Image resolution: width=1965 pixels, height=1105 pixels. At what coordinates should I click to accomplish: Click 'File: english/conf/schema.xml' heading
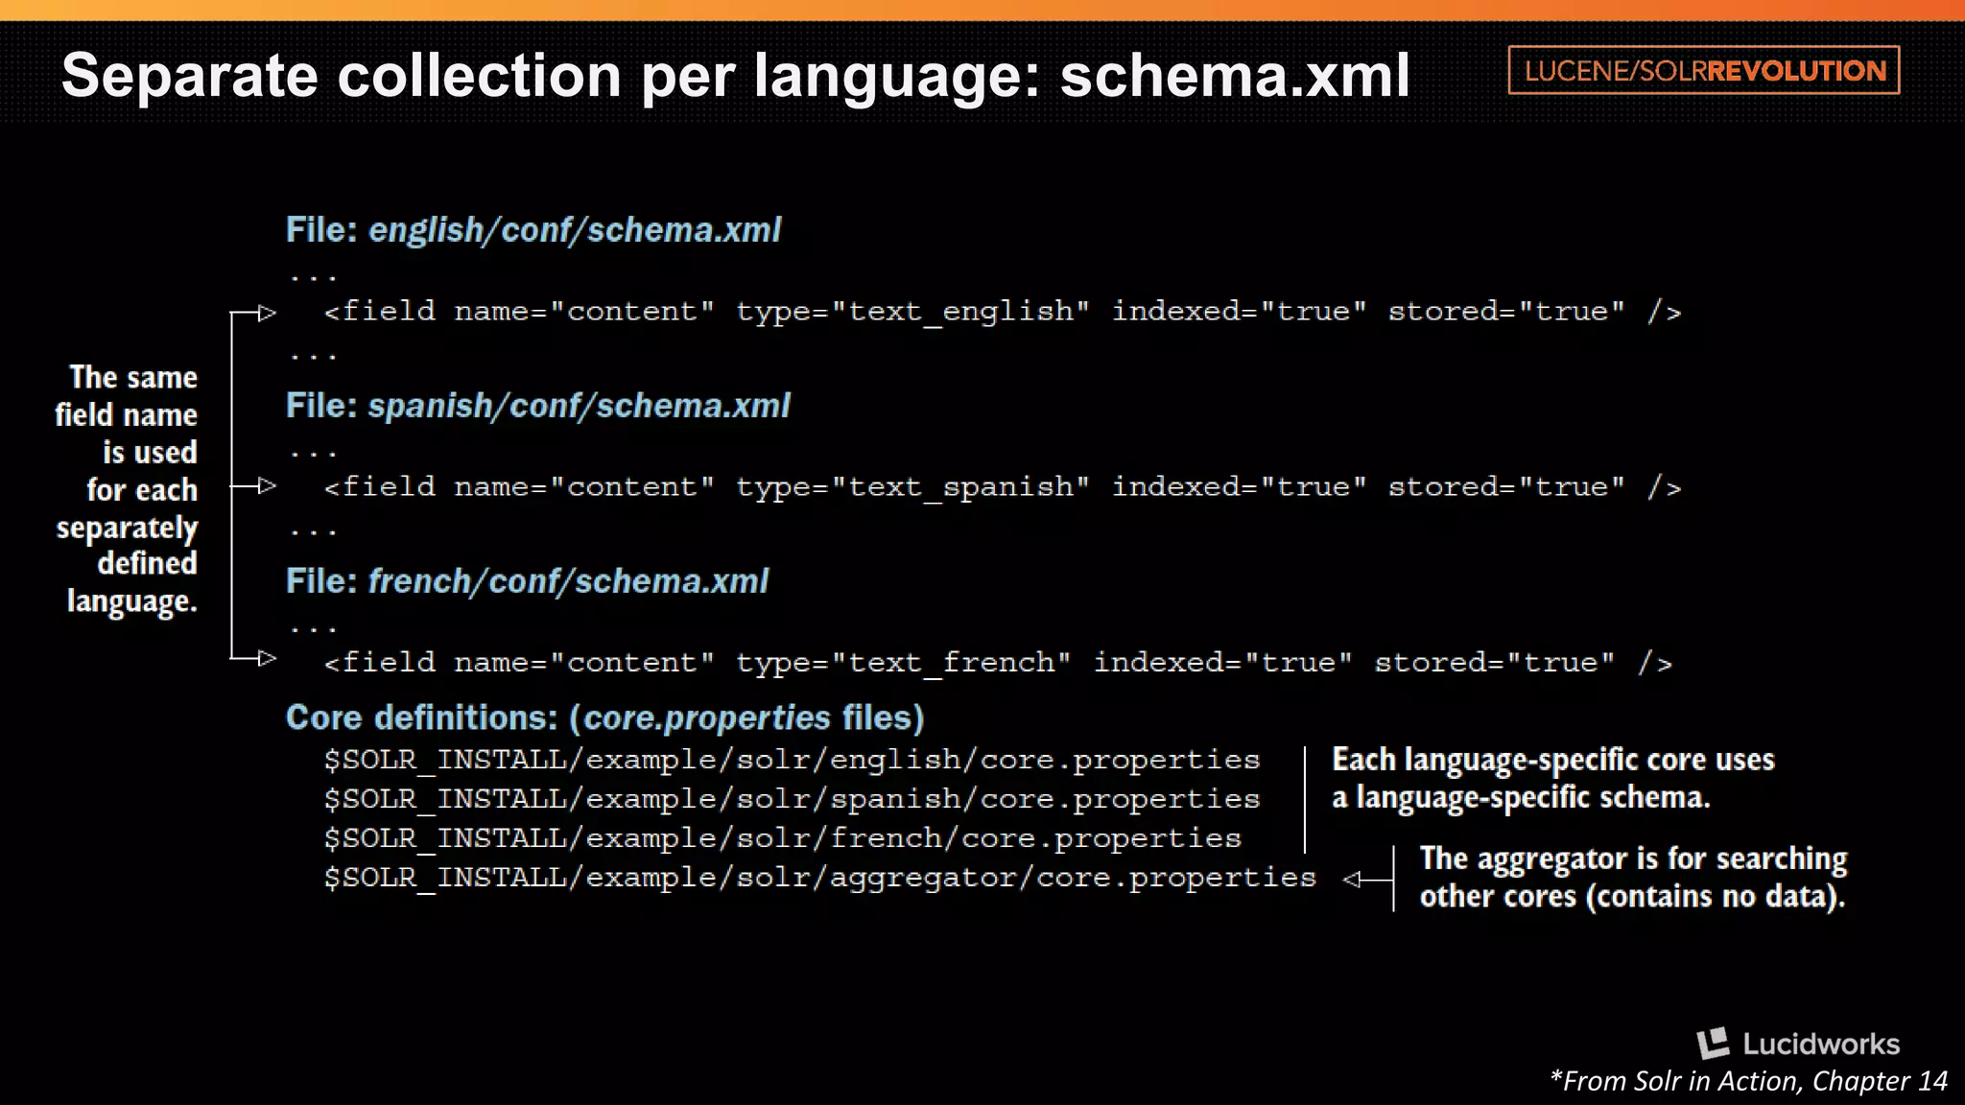tap(533, 230)
